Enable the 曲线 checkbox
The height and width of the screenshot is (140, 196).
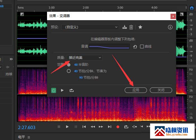pyautogui.click(x=142, y=46)
